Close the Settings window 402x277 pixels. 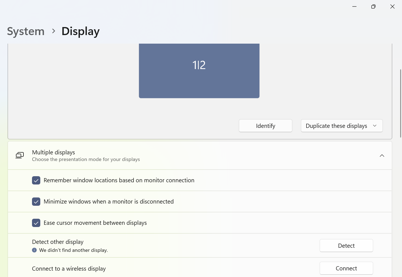392,6
